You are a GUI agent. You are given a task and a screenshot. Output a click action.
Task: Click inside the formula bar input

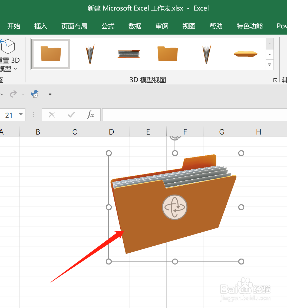[194, 115]
